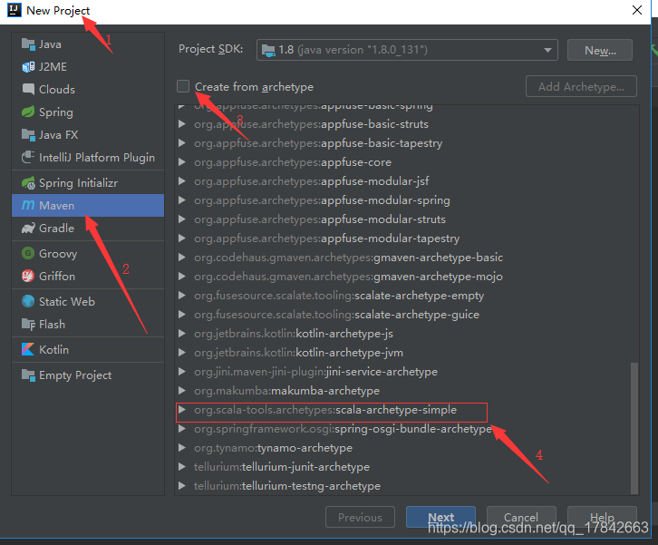Click the Spring Initializr icon
Viewport: 658px width, 545px height.
[x=28, y=183]
